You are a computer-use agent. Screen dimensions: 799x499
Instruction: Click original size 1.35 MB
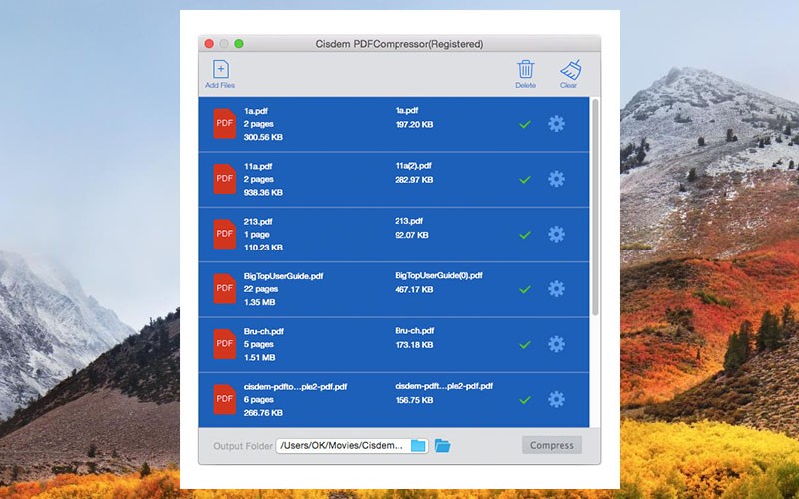click(x=259, y=303)
